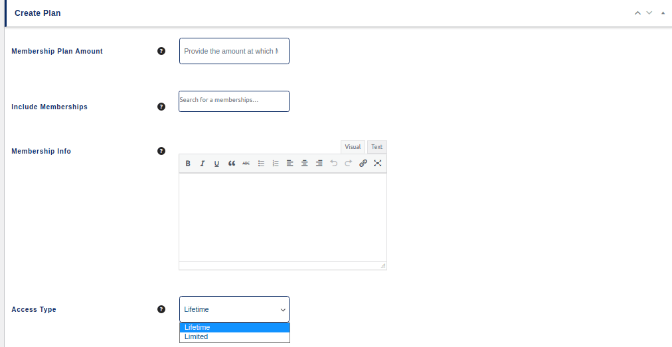672x347 pixels.
Task: Click the Search for a memberships field
Action: click(x=234, y=101)
